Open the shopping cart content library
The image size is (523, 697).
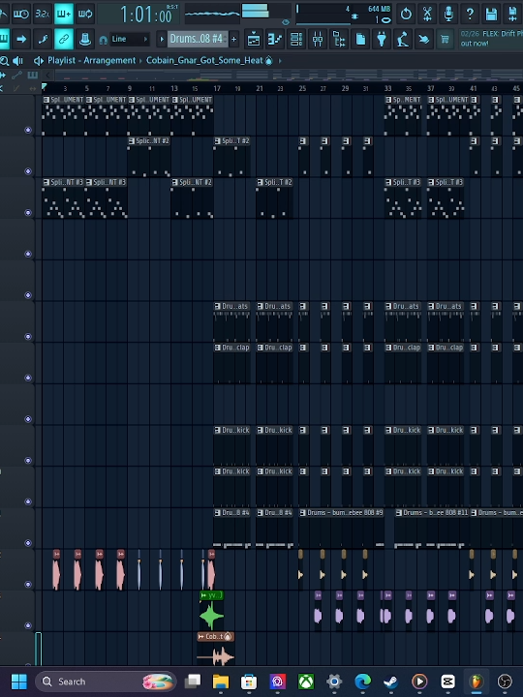coord(445,40)
